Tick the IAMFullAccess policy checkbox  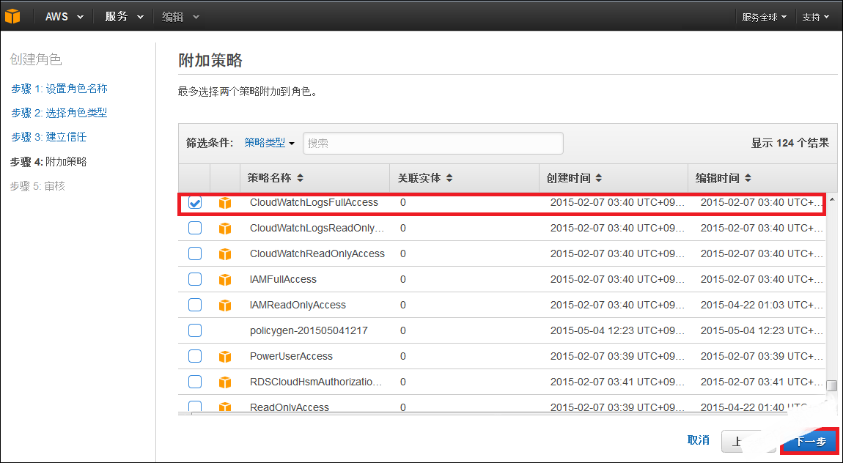pyautogui.click(x=194, y=279)
